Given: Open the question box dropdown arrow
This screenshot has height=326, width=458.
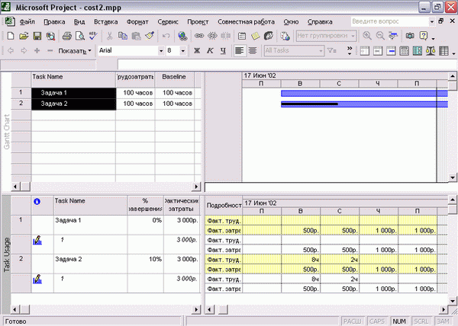Looking at the screenshot, I should click(432, 21).
